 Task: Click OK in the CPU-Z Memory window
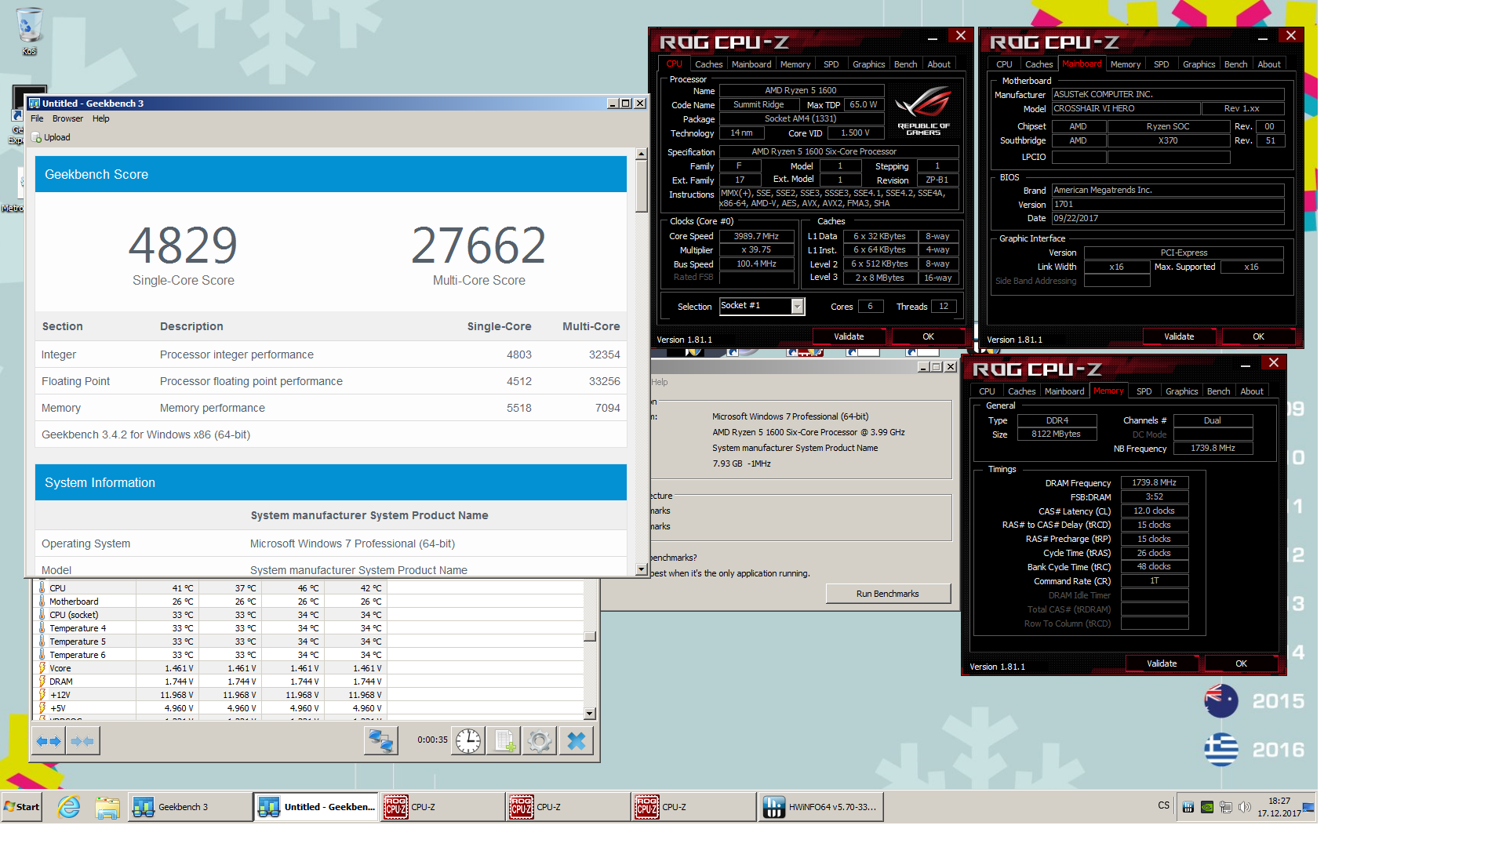(x=1241, y=663)
